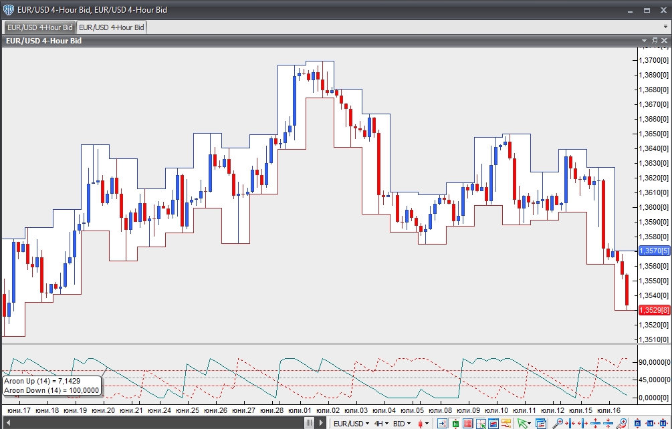Open the red candlestick chart type dropdown
The image size is (672, 429).
[x=424, y=423]
